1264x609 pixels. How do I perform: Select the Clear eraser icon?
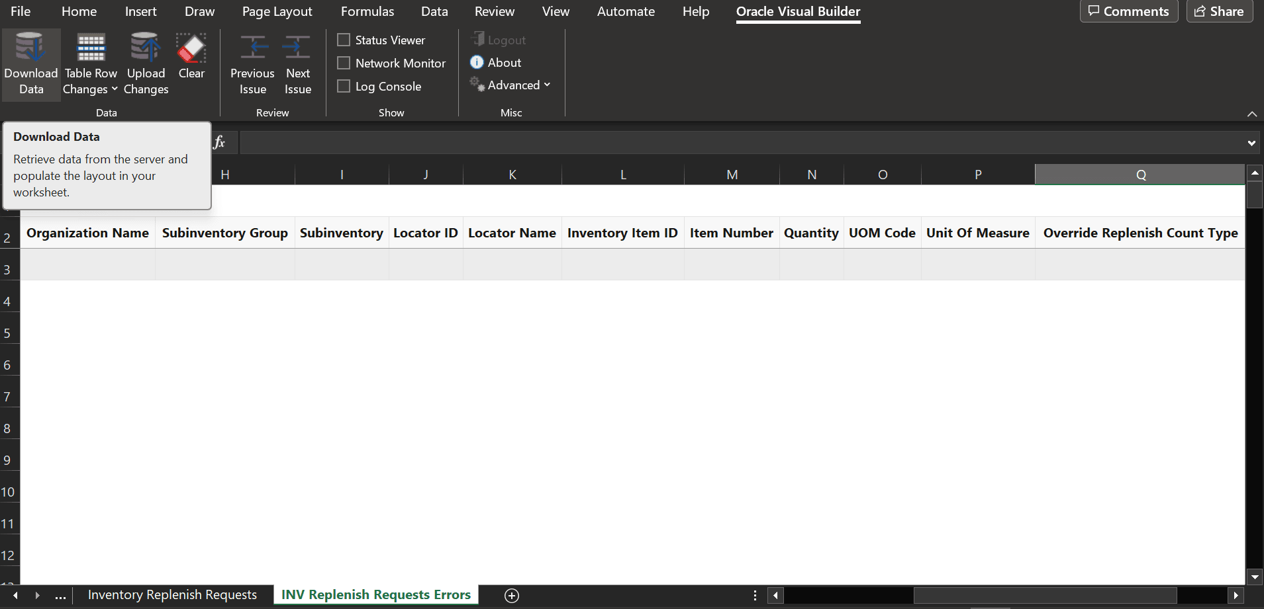coord(191,48)
